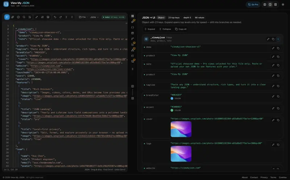Collapse all folds in the editor toolbar
The width and height of the screenshot is (290, 180).
point(66,17)
